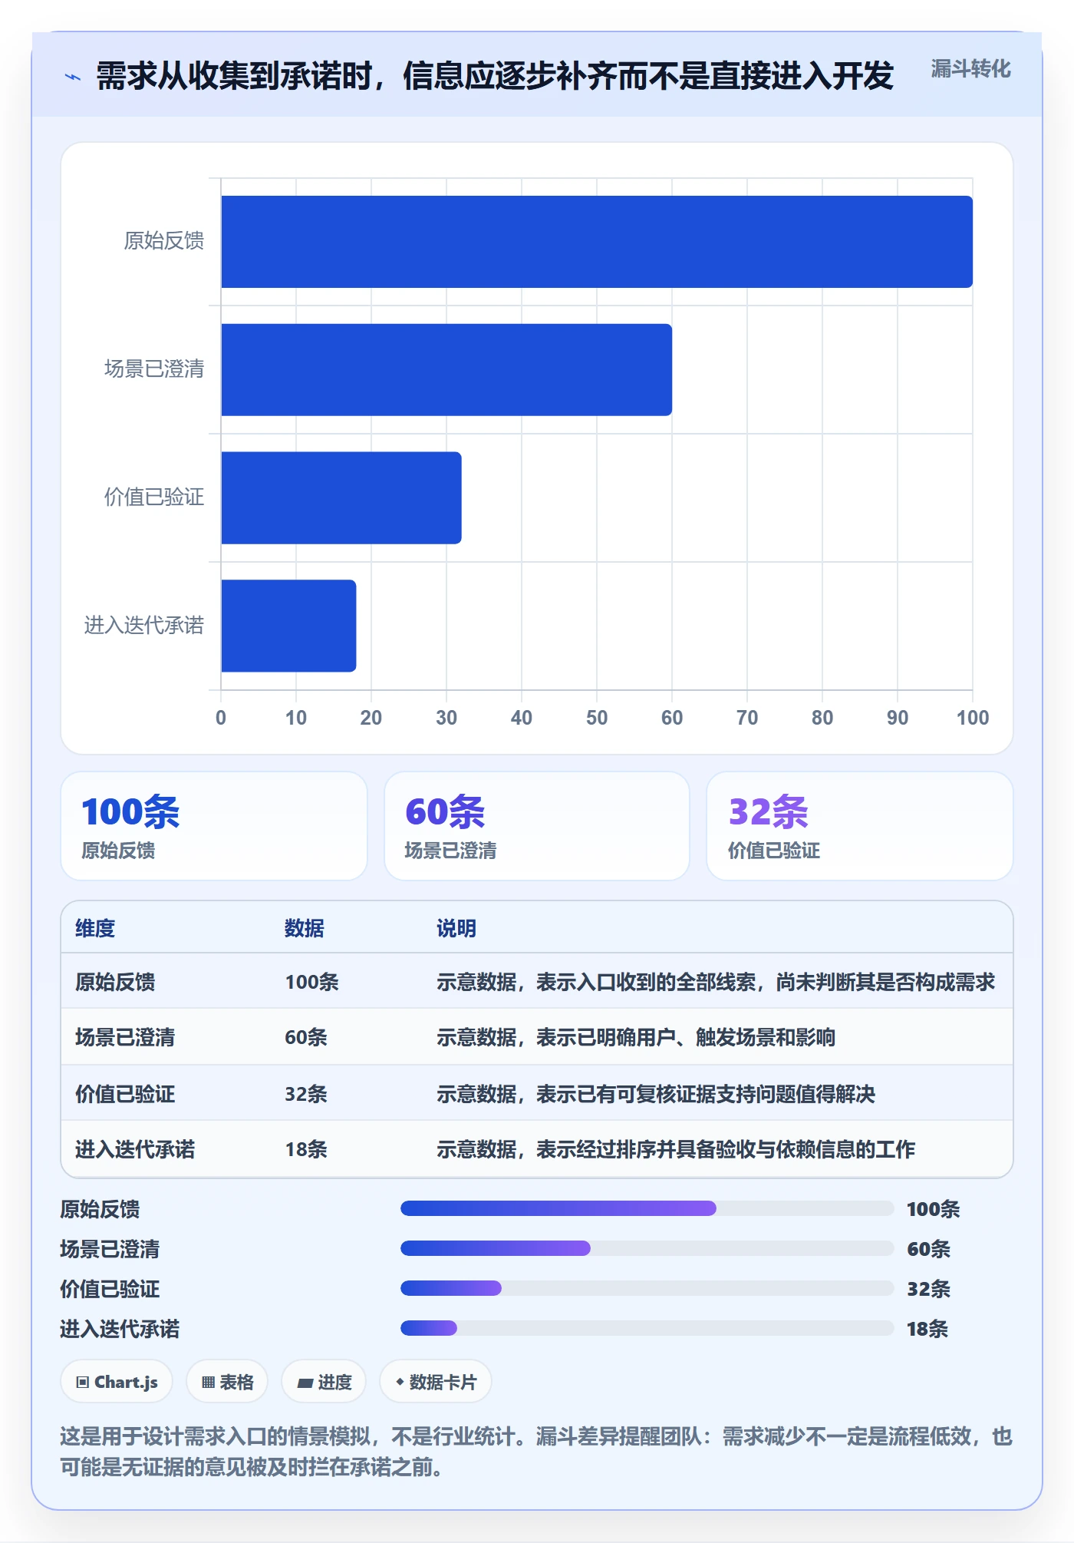Click the 场景已澄清 progress bar
Screen dimensions: 1074x1543
(647, 1248)
